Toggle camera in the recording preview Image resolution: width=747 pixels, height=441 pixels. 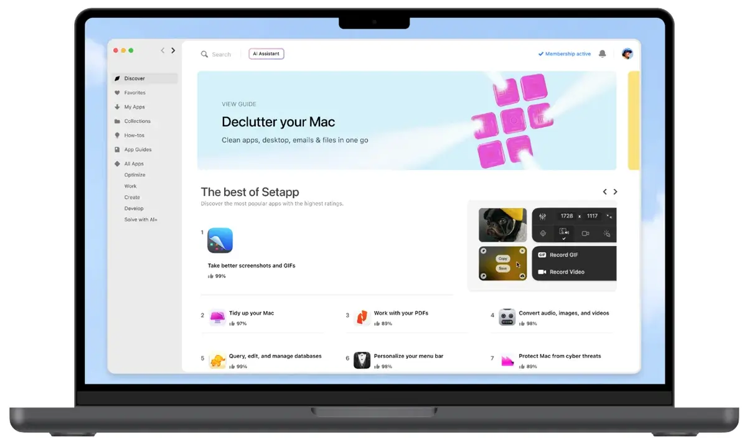pos(585,233)
